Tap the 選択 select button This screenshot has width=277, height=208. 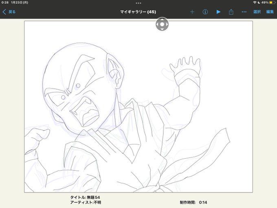[257, 12]
